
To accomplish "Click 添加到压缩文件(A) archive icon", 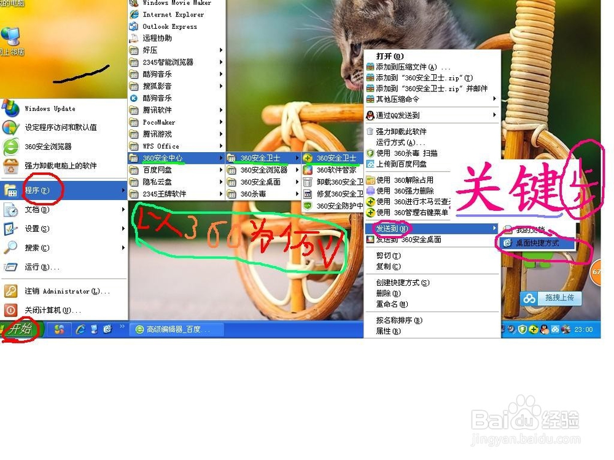I will point(370,67).
